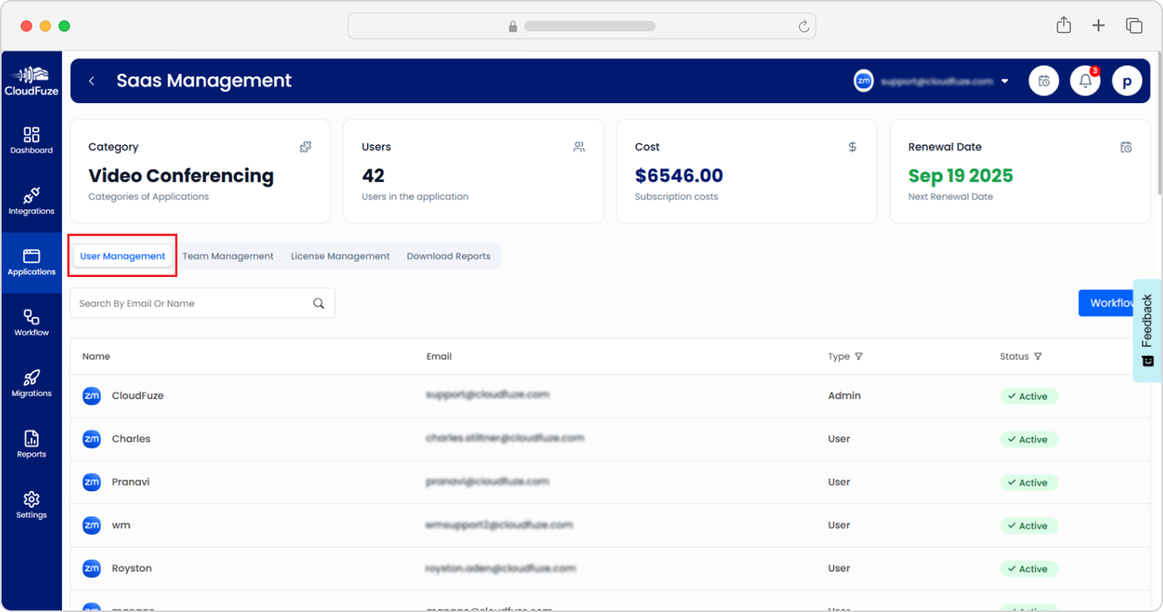The height and width of the screenshot is (612, 1163).
Task: Click the CloudFuze logo
Action: pos(31,80)
